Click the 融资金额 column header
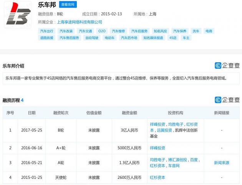 (x=129, y=113)
